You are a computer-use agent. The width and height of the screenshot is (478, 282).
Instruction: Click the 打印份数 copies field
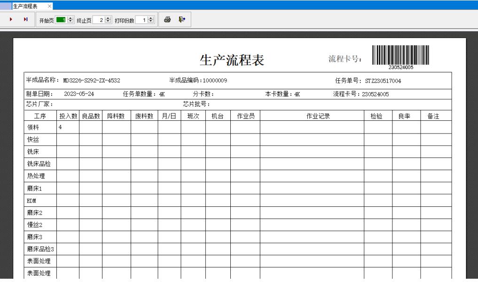(x=141, y=20)
